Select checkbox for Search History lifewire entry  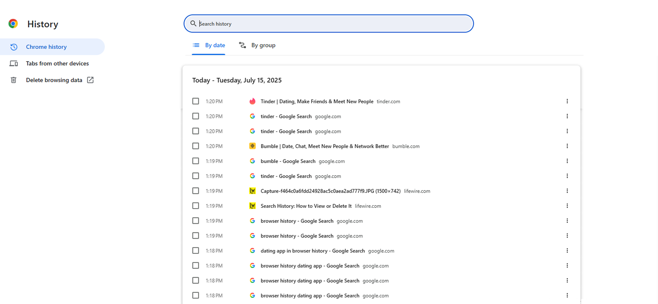[196, 206]
